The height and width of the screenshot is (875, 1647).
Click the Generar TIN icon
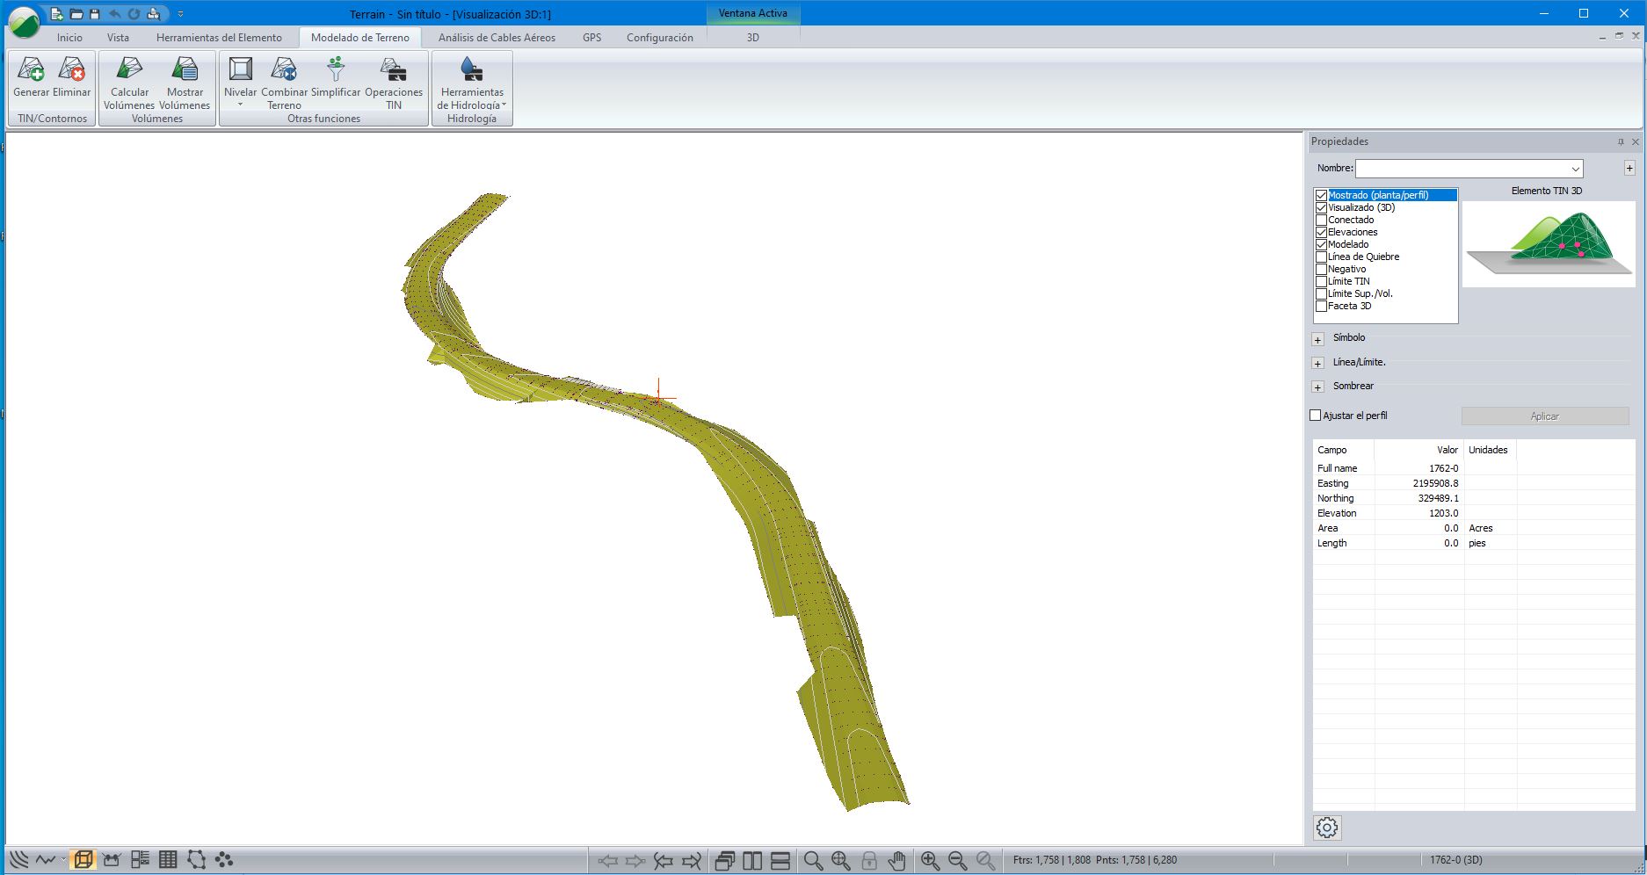point(31,70)
